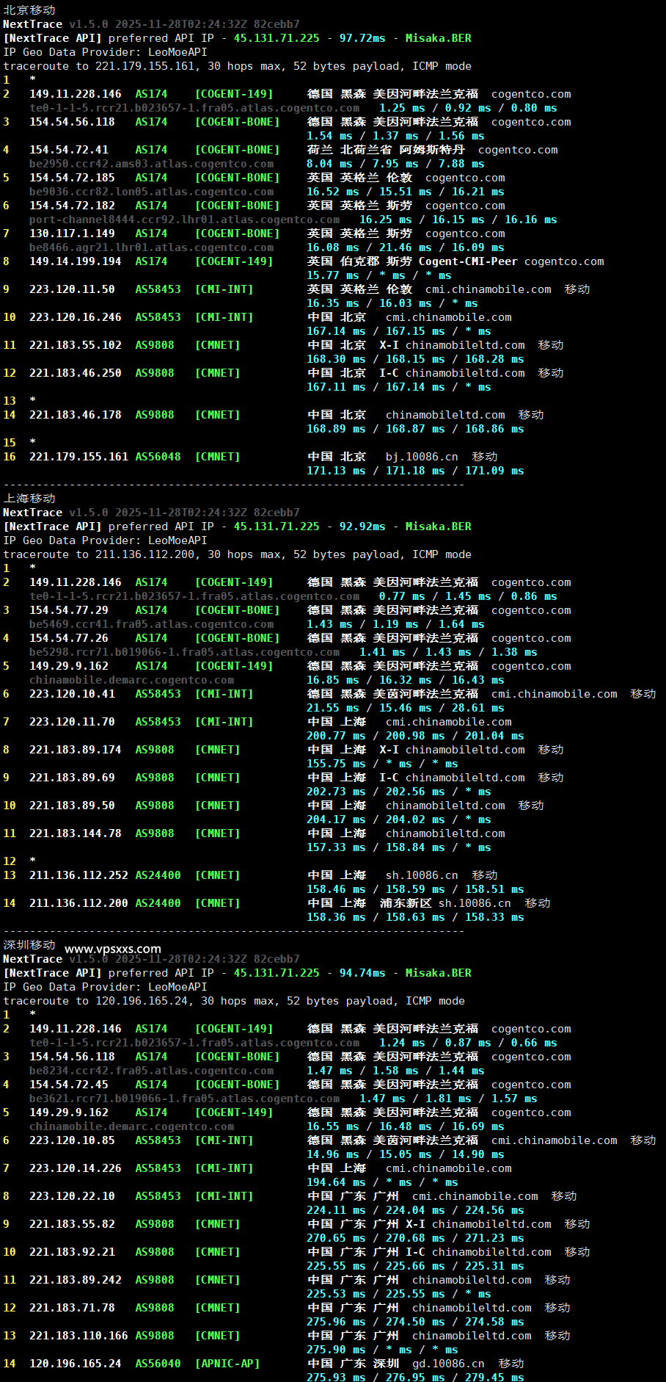Click the hop IP '221.183.89.50'
Viewport: 666px width, 1382px height.
pyautogui.click(x=72, y=806)
